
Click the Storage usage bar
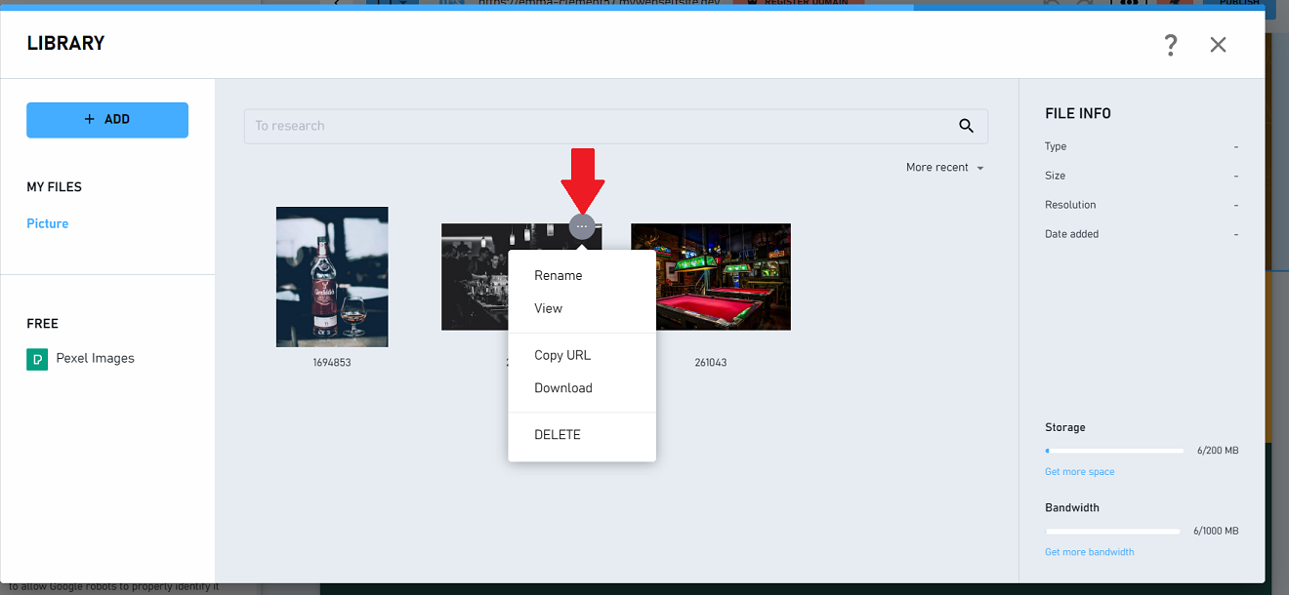pyautogui.click(x=1114, y=451)
